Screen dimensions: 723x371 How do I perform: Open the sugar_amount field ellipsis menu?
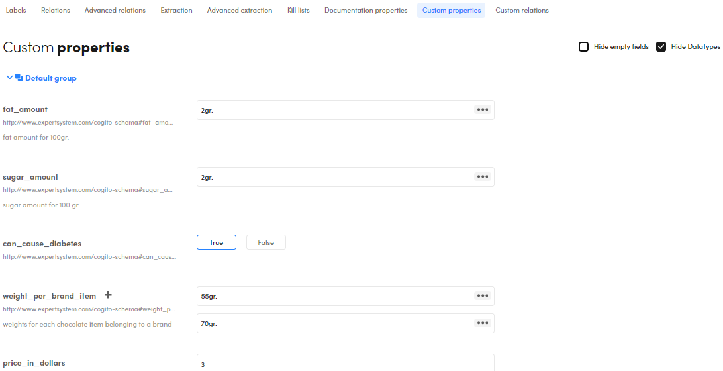483,177
